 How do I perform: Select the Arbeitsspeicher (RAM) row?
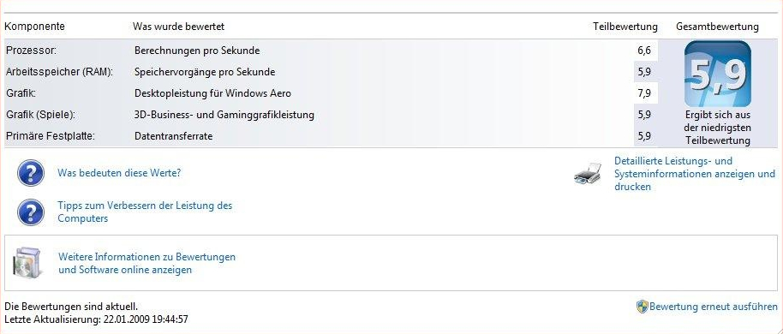[331, 72]
